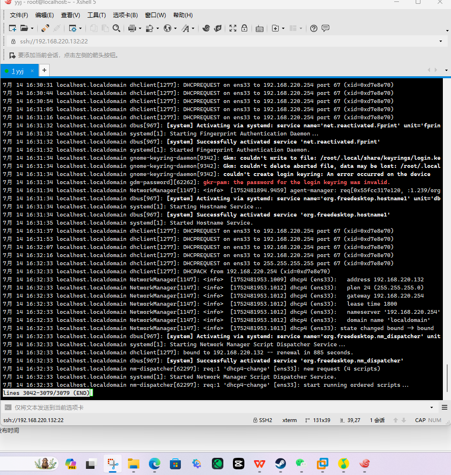Click the Find magnifier icon

[116, 28]
